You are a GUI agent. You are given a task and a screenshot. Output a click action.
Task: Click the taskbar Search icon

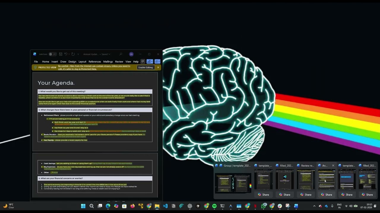91,206
